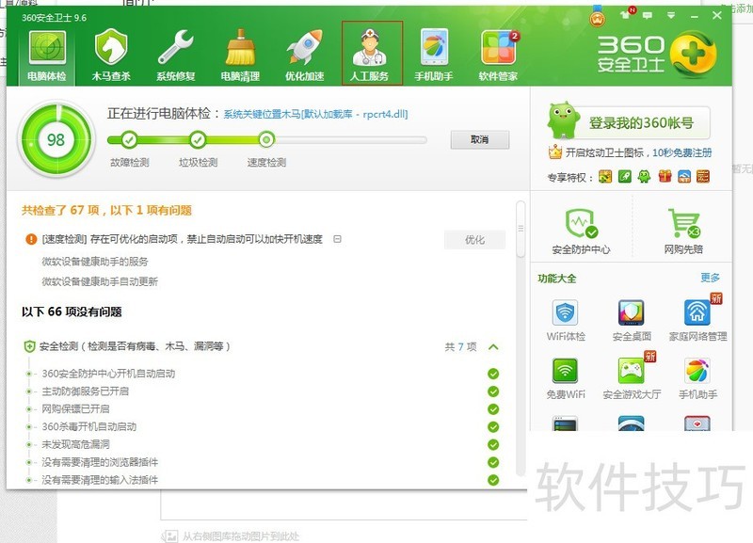Click 以下 66 项没有问题 heading

click(x=72, y=311)
